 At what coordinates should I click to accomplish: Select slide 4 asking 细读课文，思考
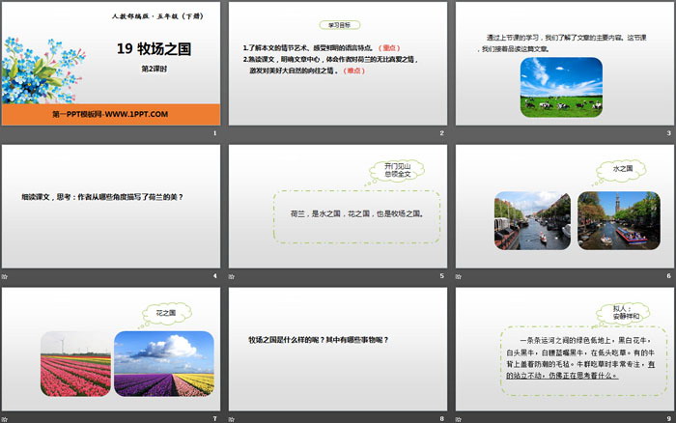[x=111, y=206]
